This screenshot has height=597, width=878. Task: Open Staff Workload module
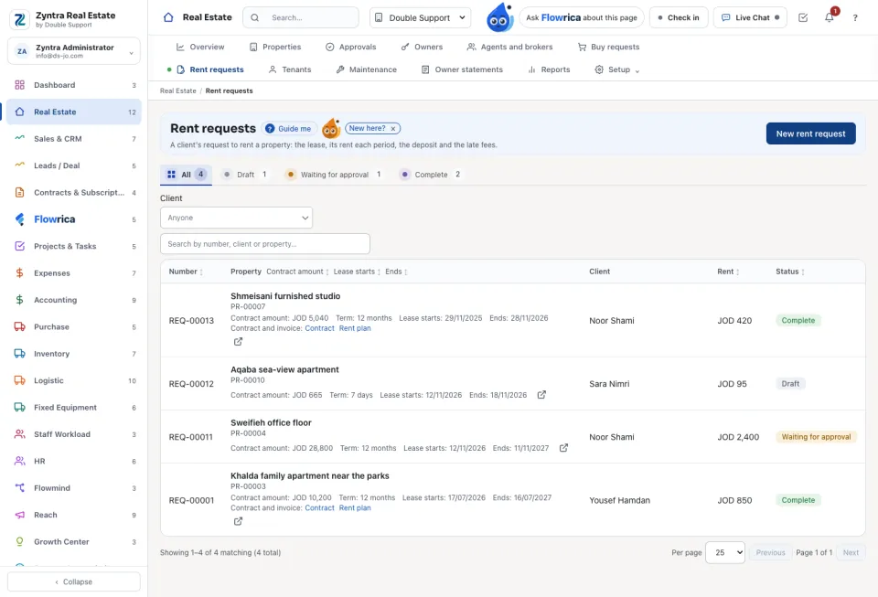coord(74,434)
